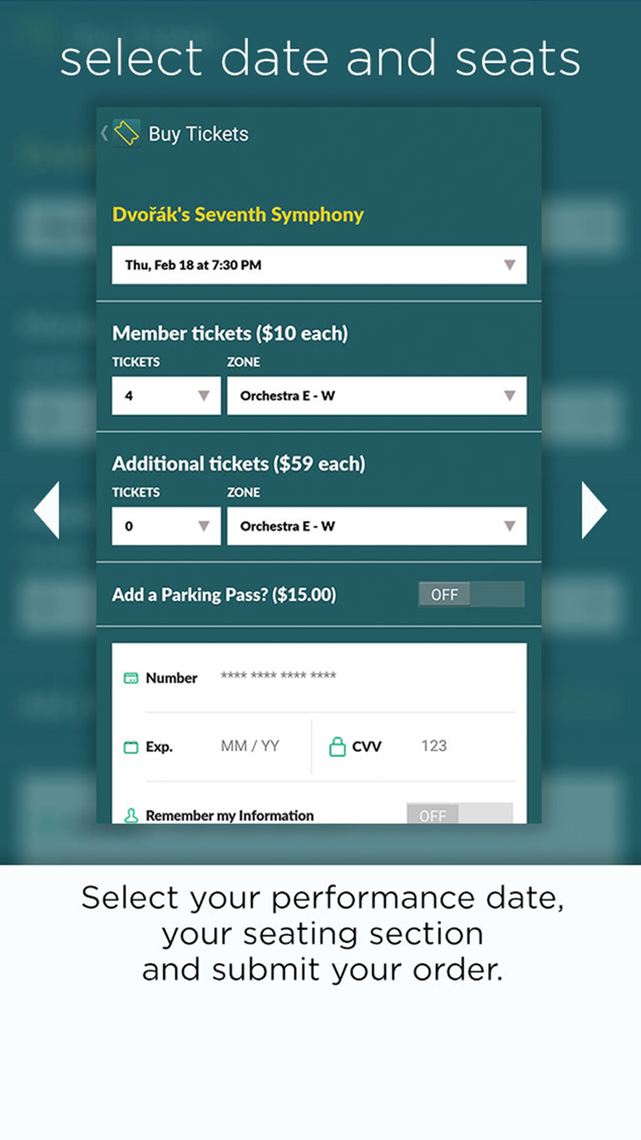
Task: Click the person icon by Remember my Information
Action: point(131,815)
